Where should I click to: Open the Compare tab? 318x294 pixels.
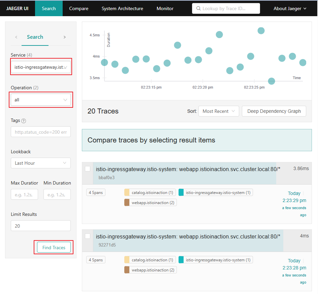tap(79, 8)
